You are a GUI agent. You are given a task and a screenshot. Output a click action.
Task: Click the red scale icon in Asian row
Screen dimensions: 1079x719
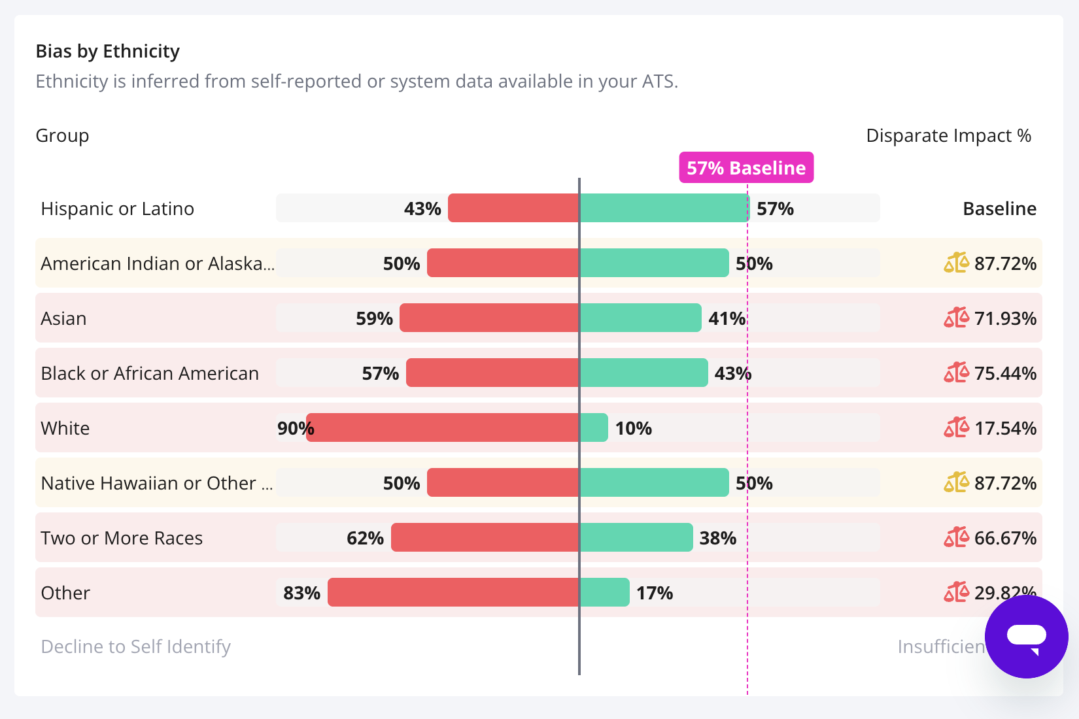click(955, 318)
